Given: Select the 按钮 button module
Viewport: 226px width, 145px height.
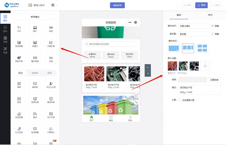Looking at the screenshot, I should click(51, 29).
